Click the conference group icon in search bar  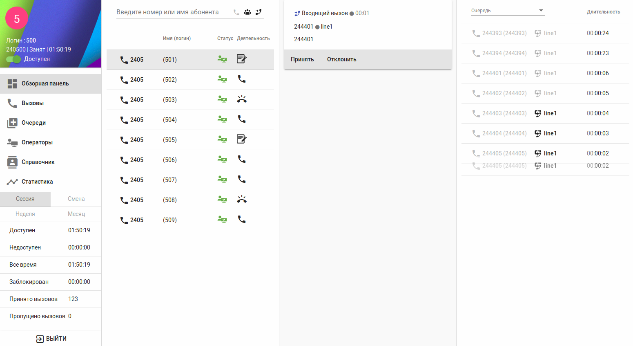pos(247,12)
